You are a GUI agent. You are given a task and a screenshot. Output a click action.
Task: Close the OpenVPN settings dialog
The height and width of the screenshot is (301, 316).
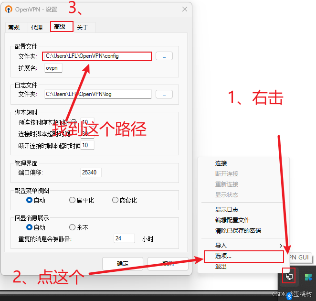pos(185,9)
